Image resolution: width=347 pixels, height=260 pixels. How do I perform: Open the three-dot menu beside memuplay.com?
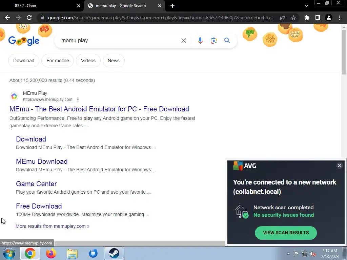(x=78, y=100)
